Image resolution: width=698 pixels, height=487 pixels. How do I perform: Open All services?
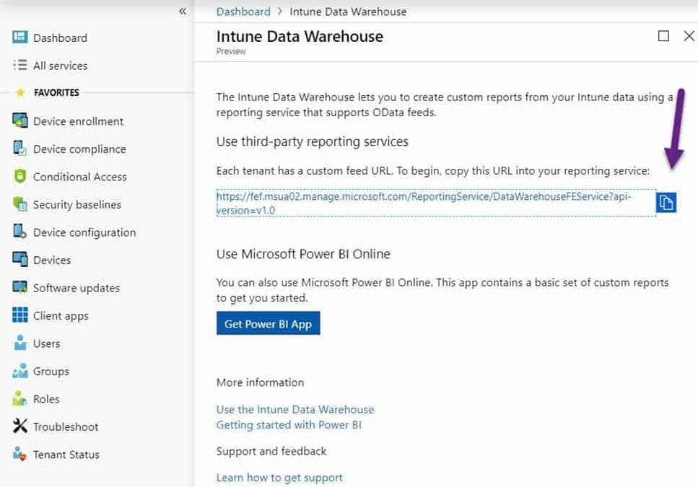[x=60, y=66]
